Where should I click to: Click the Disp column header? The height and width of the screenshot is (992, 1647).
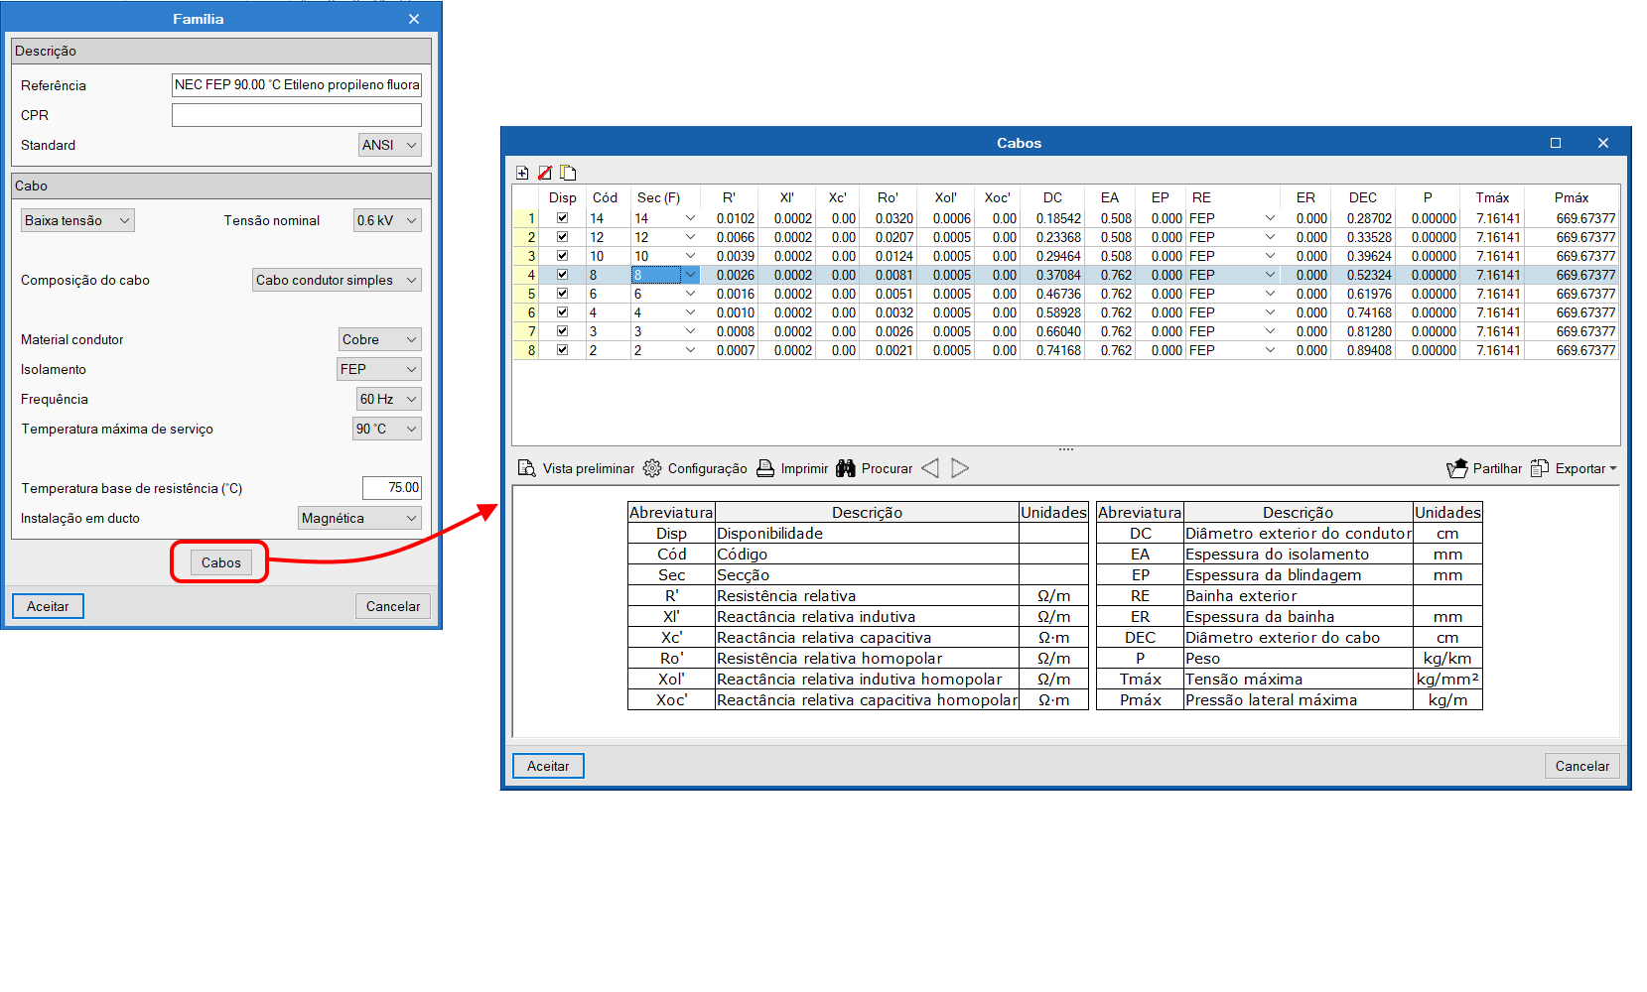563,197
